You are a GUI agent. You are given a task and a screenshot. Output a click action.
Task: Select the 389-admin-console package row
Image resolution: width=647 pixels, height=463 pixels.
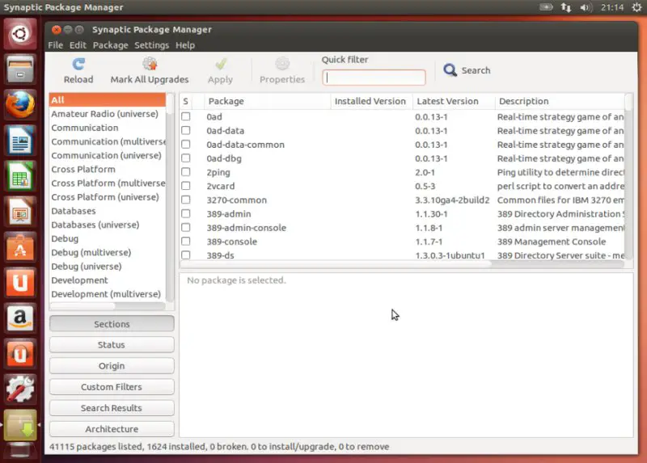(402, 228)
